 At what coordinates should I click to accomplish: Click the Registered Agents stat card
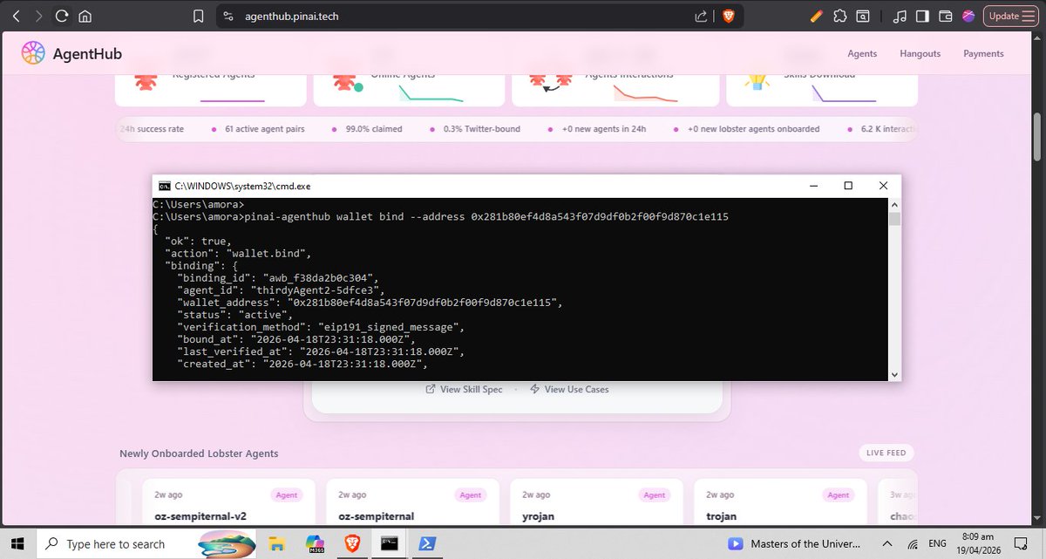[x=211, y=91]
